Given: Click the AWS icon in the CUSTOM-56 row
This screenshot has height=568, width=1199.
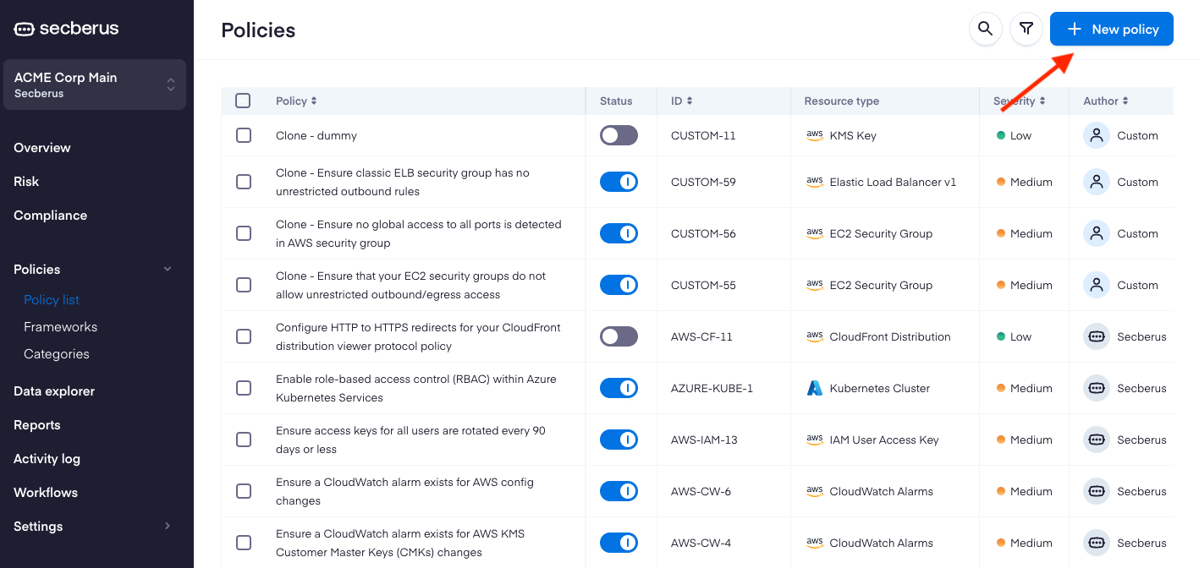Looking at the screenshot, I should click(815, 233).
